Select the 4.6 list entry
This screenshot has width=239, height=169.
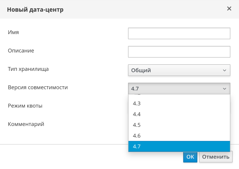[x=179, y=136]
